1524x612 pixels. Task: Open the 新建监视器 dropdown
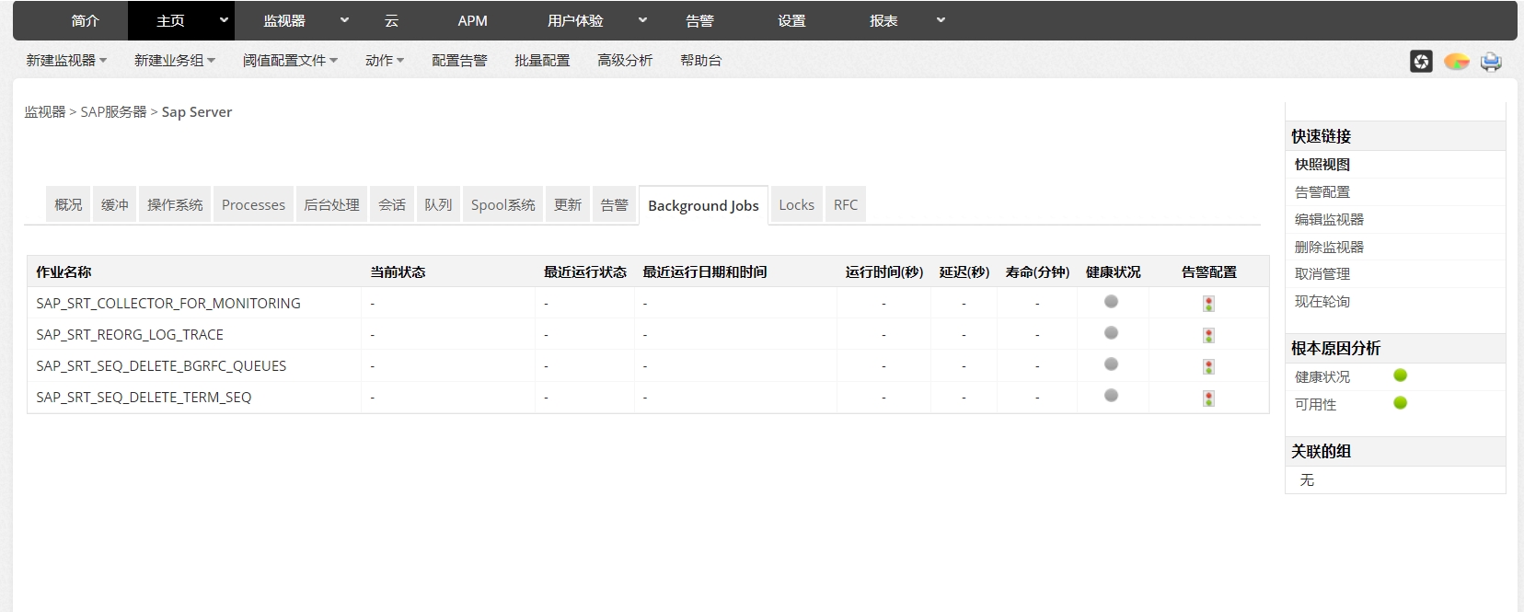[66, 61]
